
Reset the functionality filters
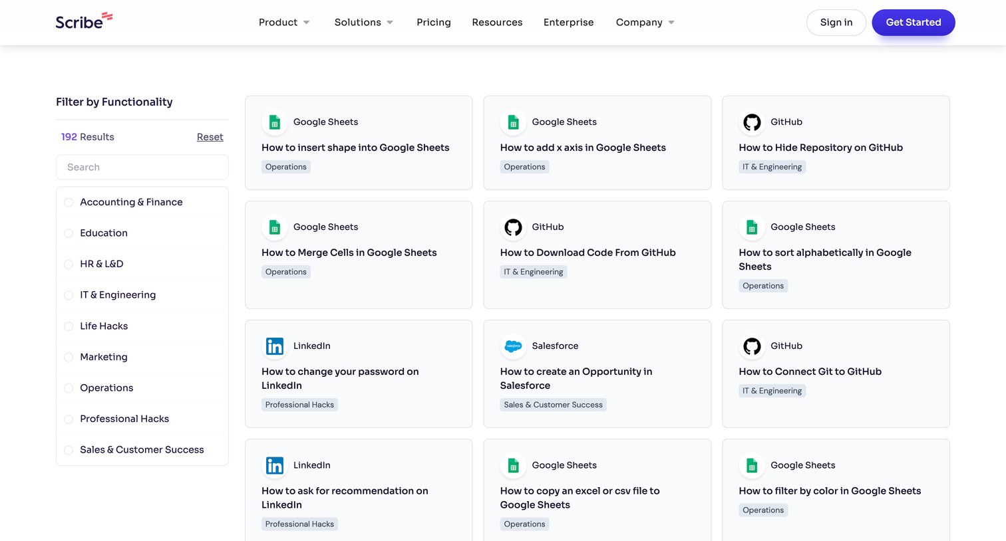click(210, 137)
